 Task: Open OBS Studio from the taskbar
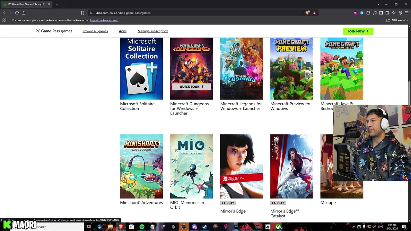(x=184, y=227)
